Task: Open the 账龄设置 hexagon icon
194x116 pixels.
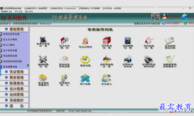Action: 85,61
